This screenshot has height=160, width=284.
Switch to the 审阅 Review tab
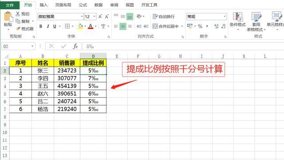pos(114,5)
